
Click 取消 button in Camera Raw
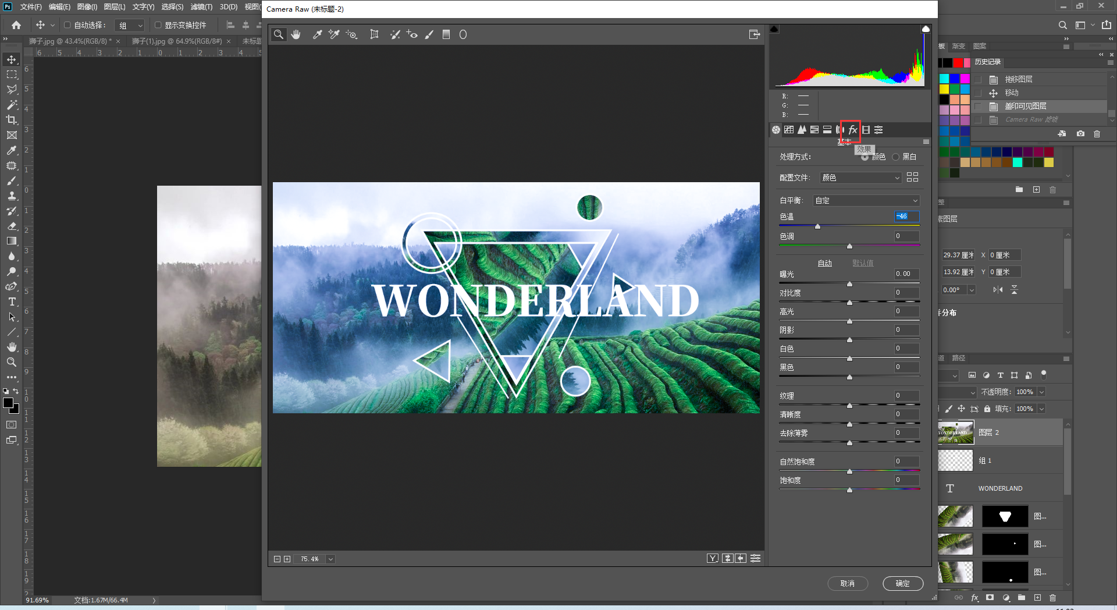(848, 583)
